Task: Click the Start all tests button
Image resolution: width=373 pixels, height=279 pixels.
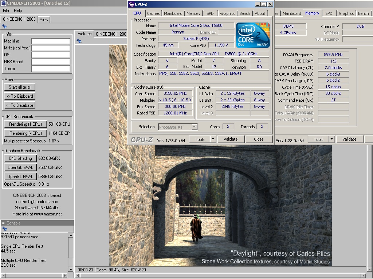Action: point(20,87)
